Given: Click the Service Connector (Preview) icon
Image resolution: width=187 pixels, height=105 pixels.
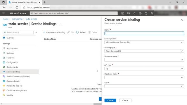Looking at the screenshot, I should click(x=4, y=76).
